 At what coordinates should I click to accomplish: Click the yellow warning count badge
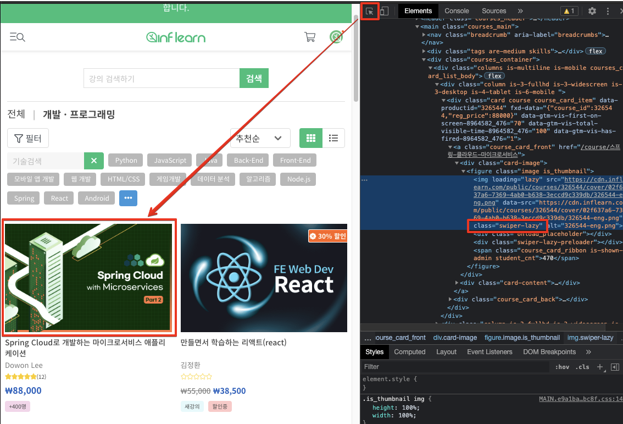point(569,11)
